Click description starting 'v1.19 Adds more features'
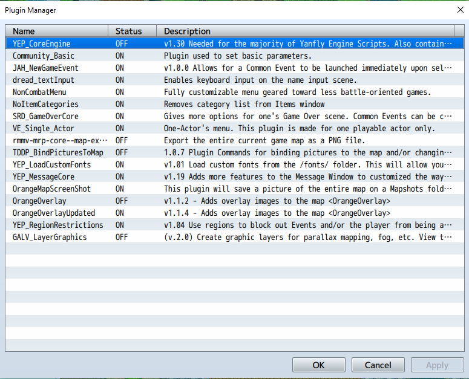 [x=308, y=177]
